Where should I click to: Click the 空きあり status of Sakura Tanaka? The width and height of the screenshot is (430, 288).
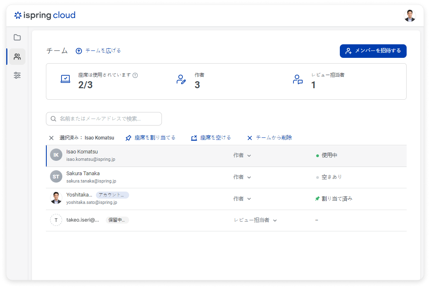329,177
